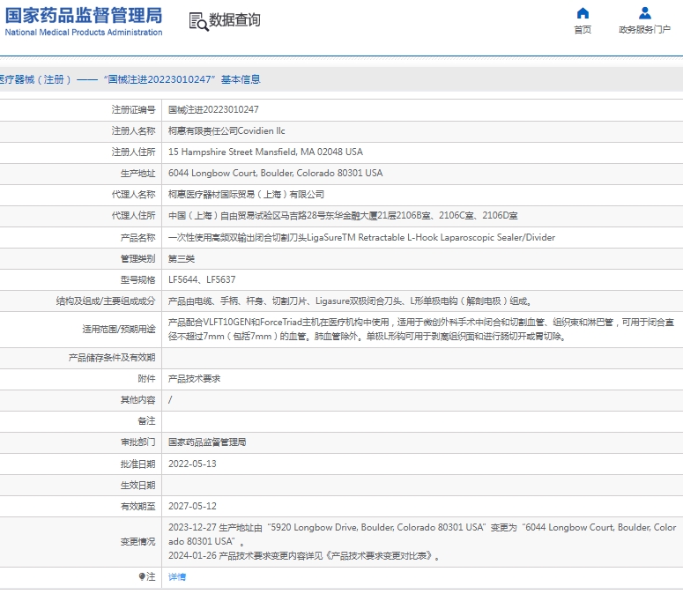Click the 生产地址 label
Screen dimensions: 683x594
click(x=137, y=173)
